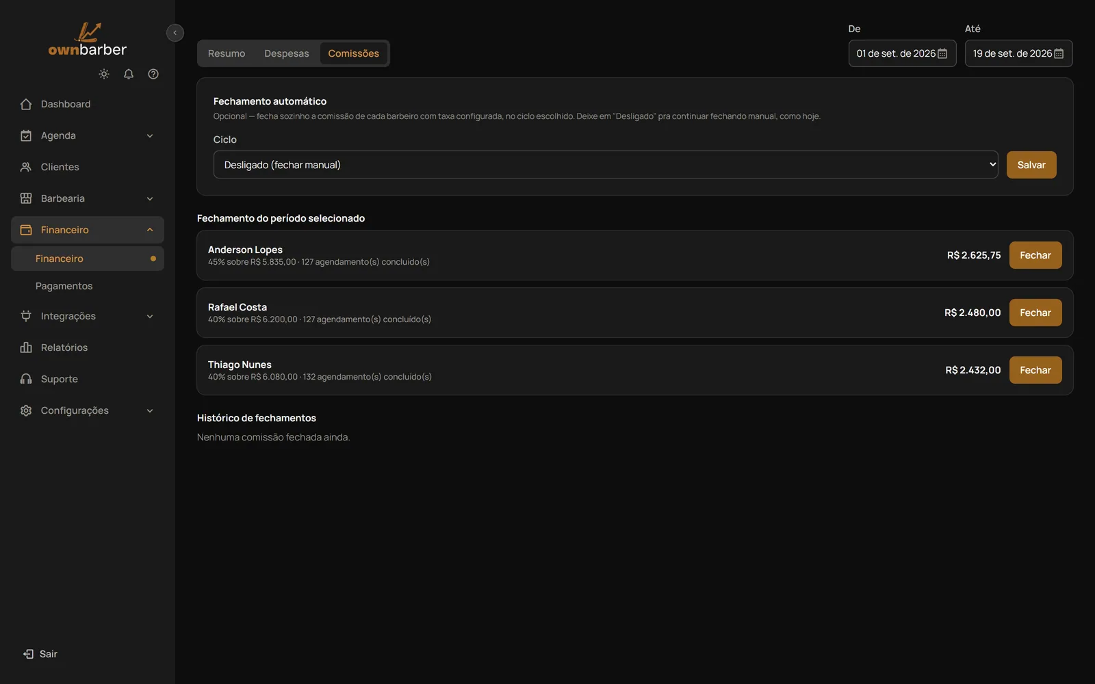Select the Comissões tab
Image resolution: width=1095 pixels, height=684 pixels.
click(x=354, y=53)
